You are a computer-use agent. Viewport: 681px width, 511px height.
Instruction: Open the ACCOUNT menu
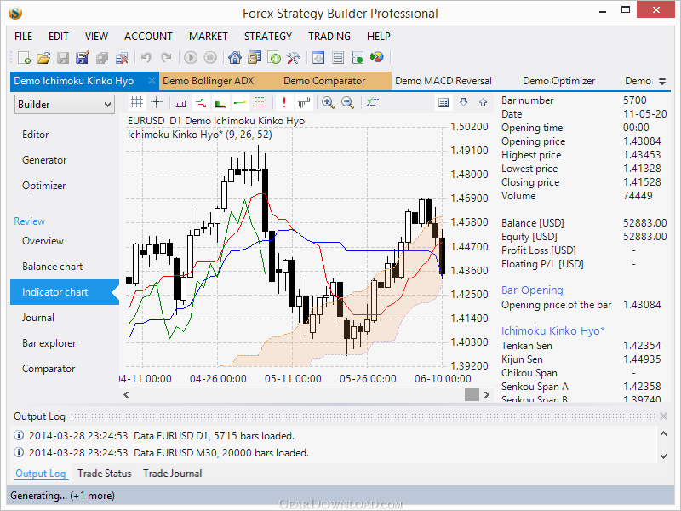[x=148, y=37]
